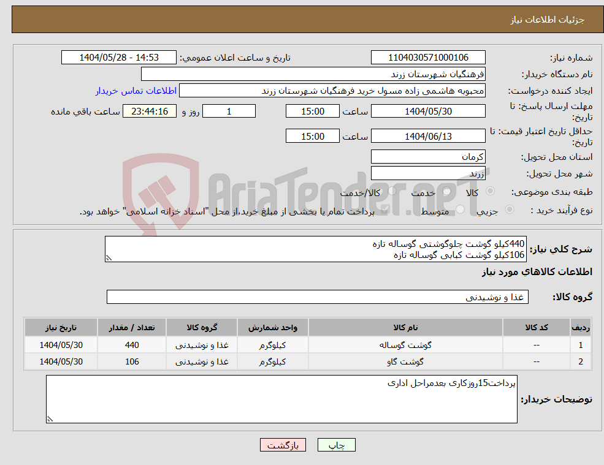Screen dimensions: 604x465
Task: Select the کالا radio button
Action: coord(491,191)
